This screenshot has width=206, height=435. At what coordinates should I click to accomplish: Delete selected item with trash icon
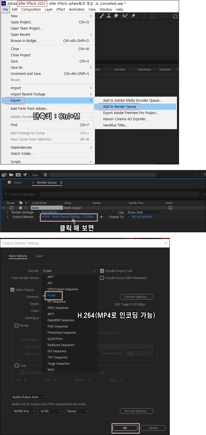tap(45, 175)
